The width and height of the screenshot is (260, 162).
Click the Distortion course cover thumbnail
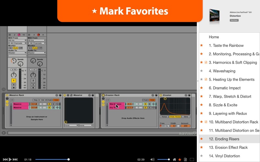214,16
